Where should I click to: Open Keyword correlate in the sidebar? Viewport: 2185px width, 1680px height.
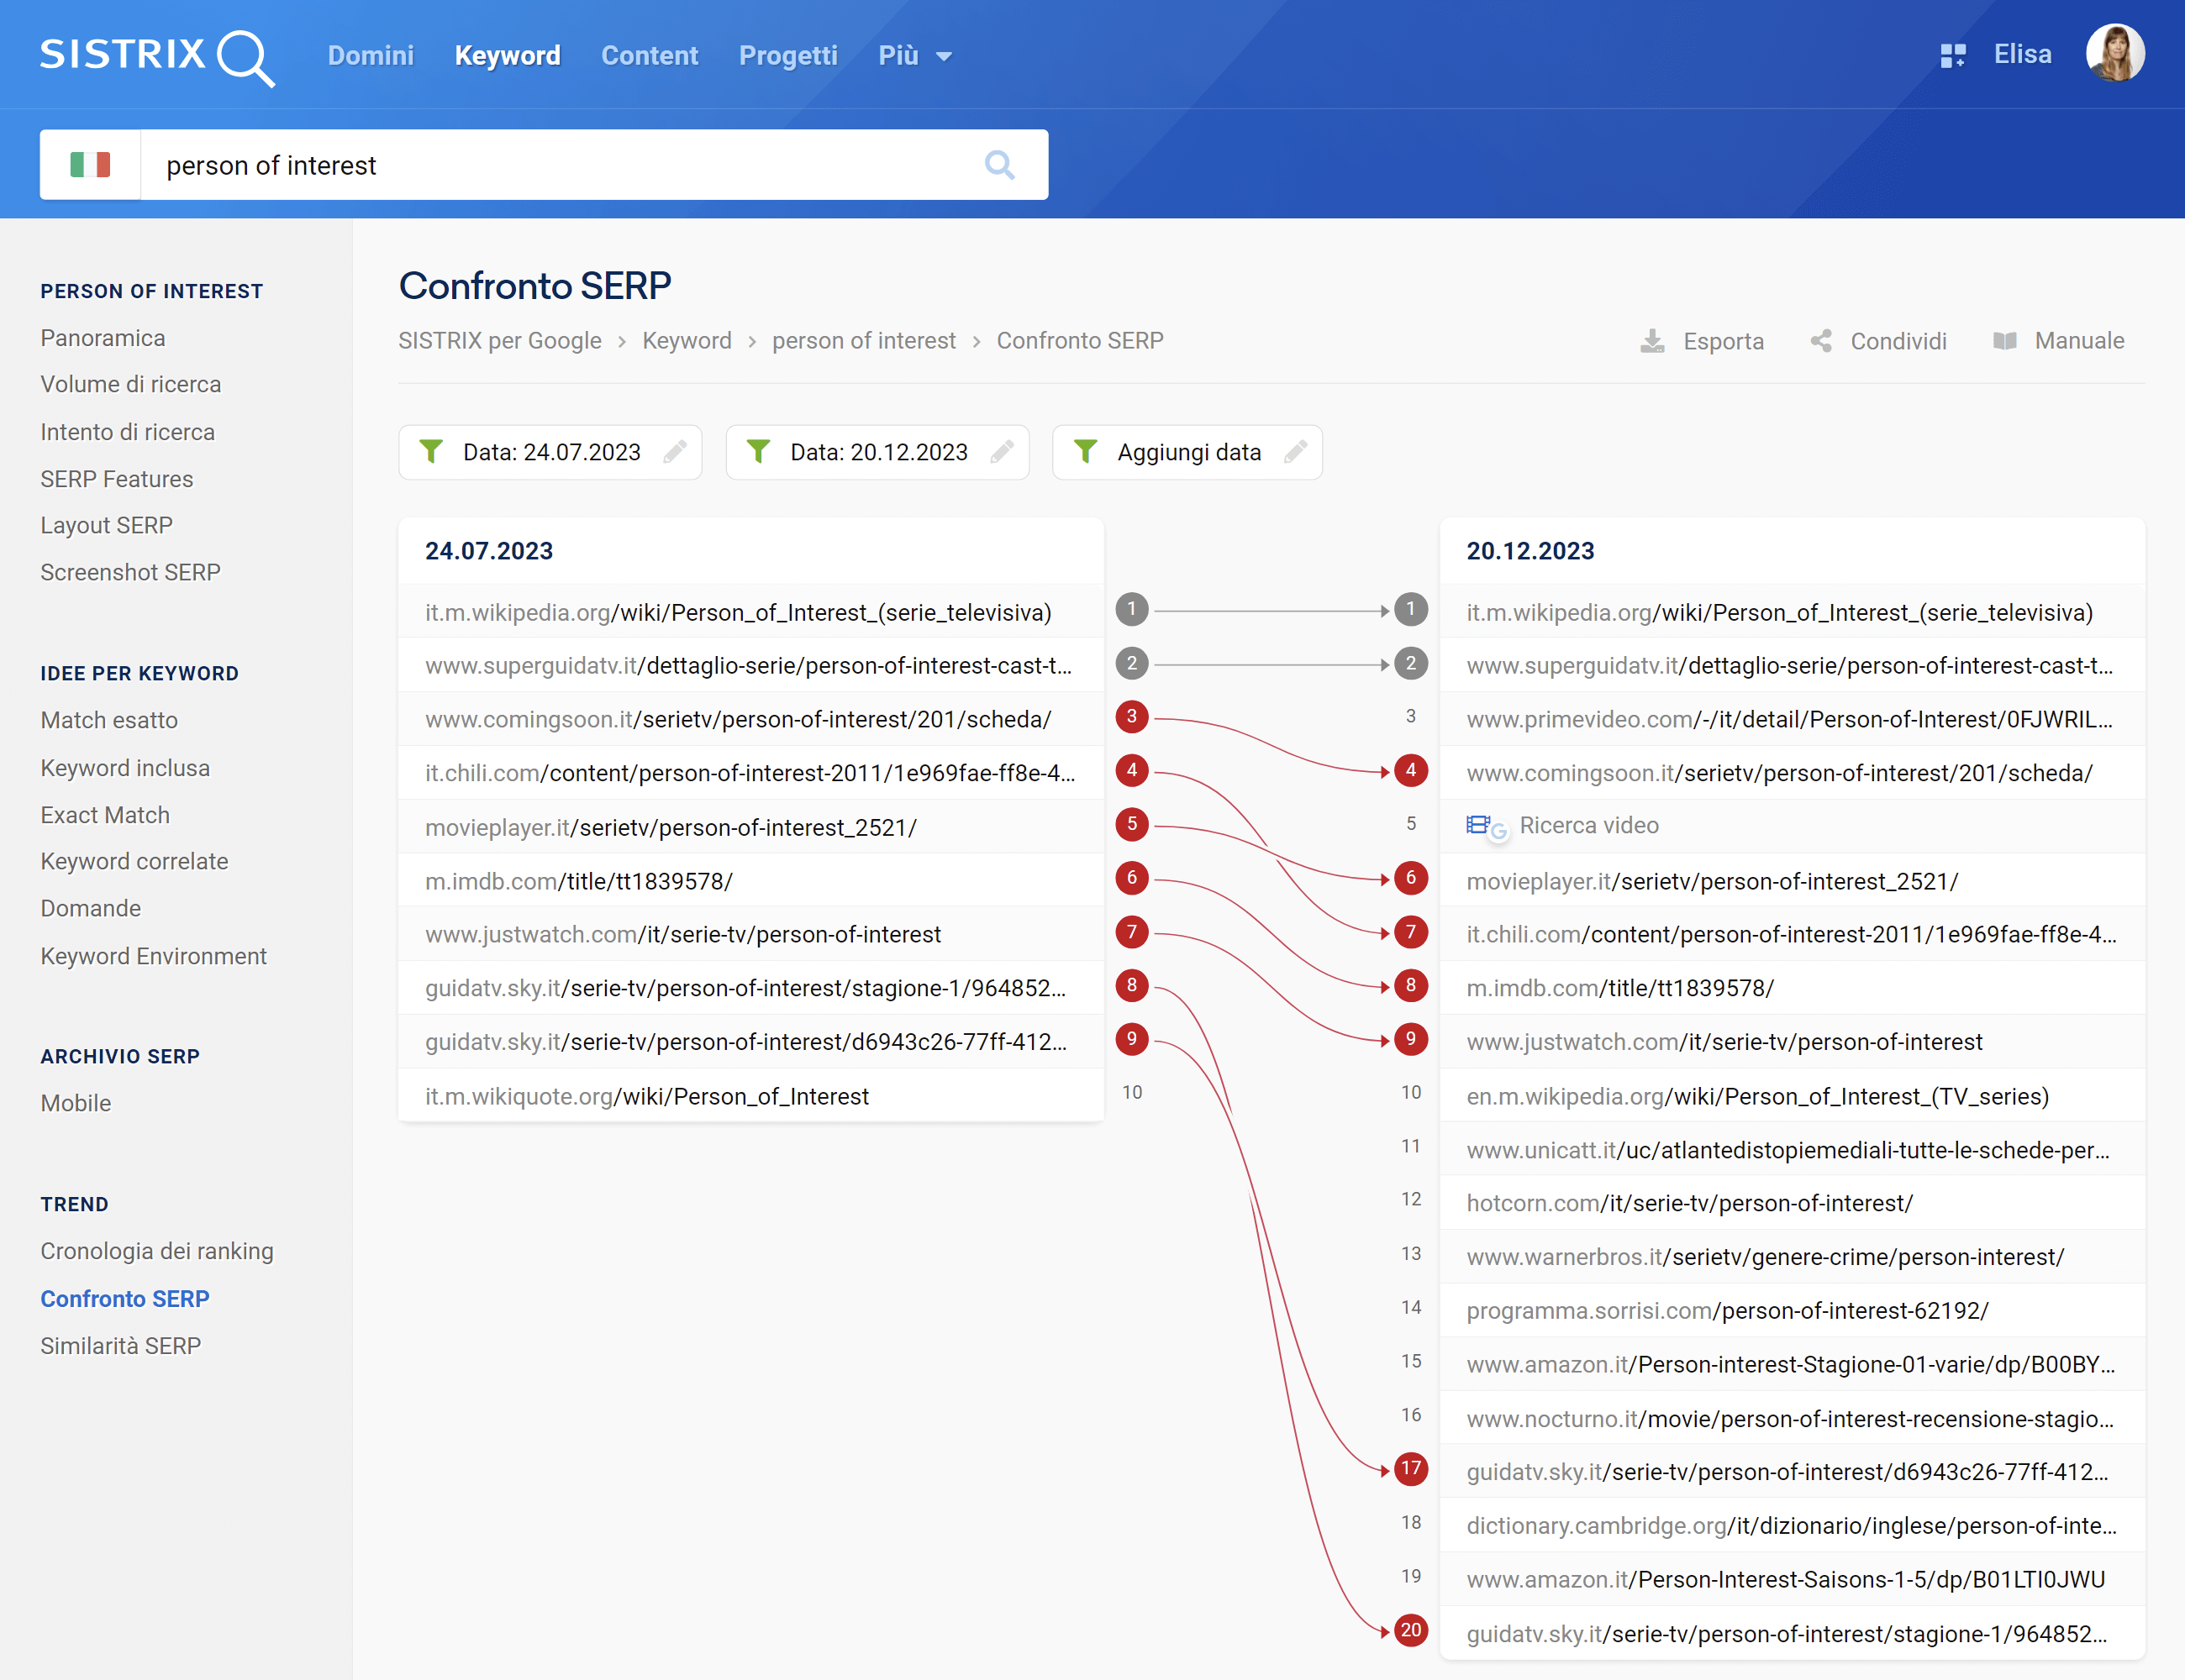pyautogui.click(x=135, y=862)
